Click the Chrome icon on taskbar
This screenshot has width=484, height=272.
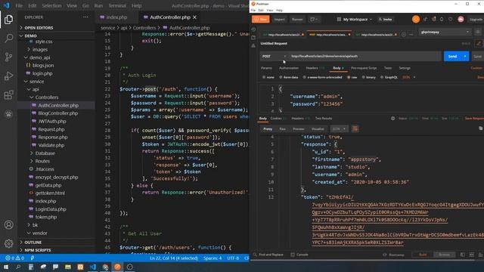pos(105,267)
